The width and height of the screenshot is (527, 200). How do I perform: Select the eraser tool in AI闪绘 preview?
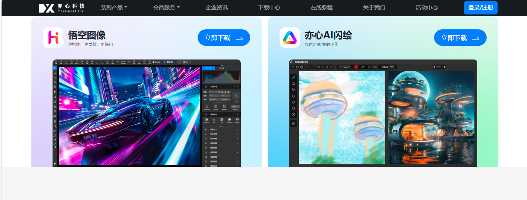pyautogui.click(x=293, y=102)
